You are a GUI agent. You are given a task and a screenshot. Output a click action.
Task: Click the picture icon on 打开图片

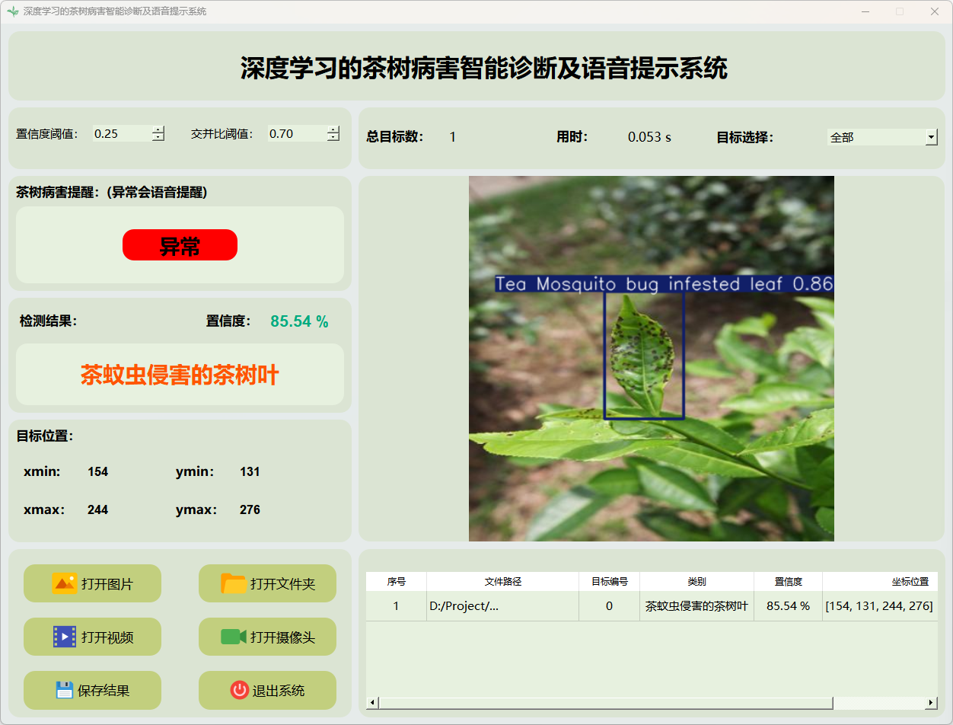pos(64,583)
